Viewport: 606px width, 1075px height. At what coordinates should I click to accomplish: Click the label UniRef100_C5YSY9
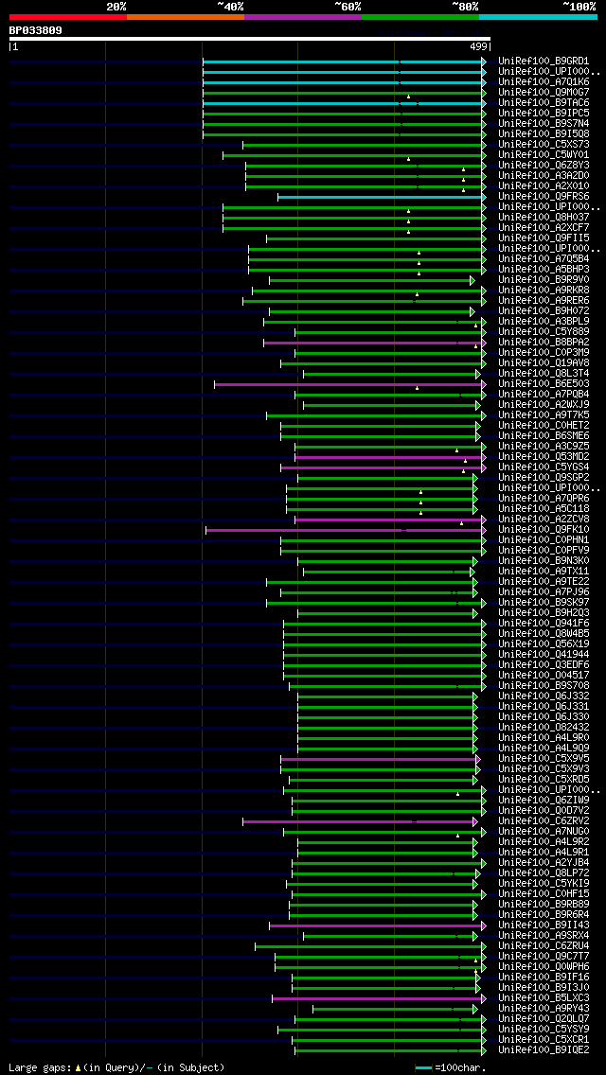click(x=544, y=1029)
